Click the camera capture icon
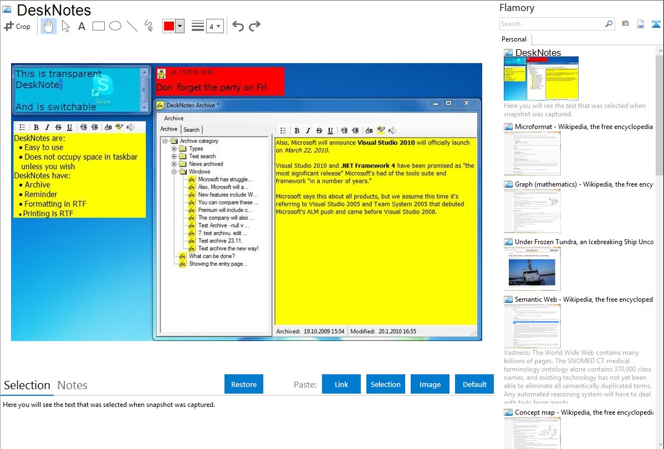This screenshot has width=664, height=449. pyautogui.click(x=625, y=24)
